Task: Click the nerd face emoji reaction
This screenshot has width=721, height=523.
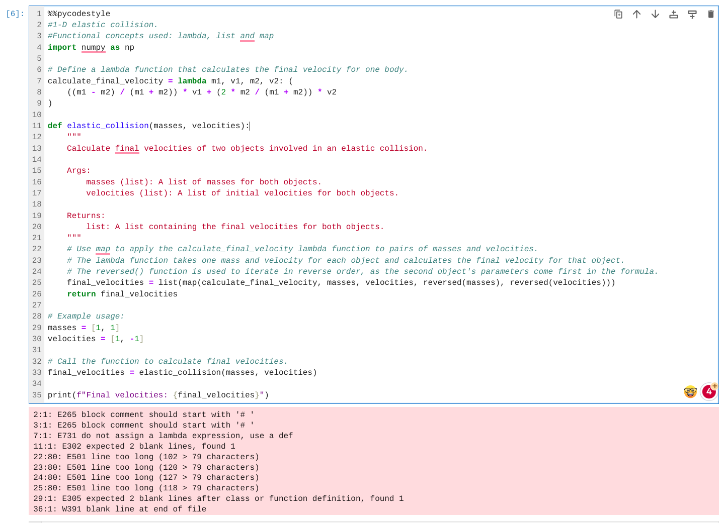Action: click(690, 391)
